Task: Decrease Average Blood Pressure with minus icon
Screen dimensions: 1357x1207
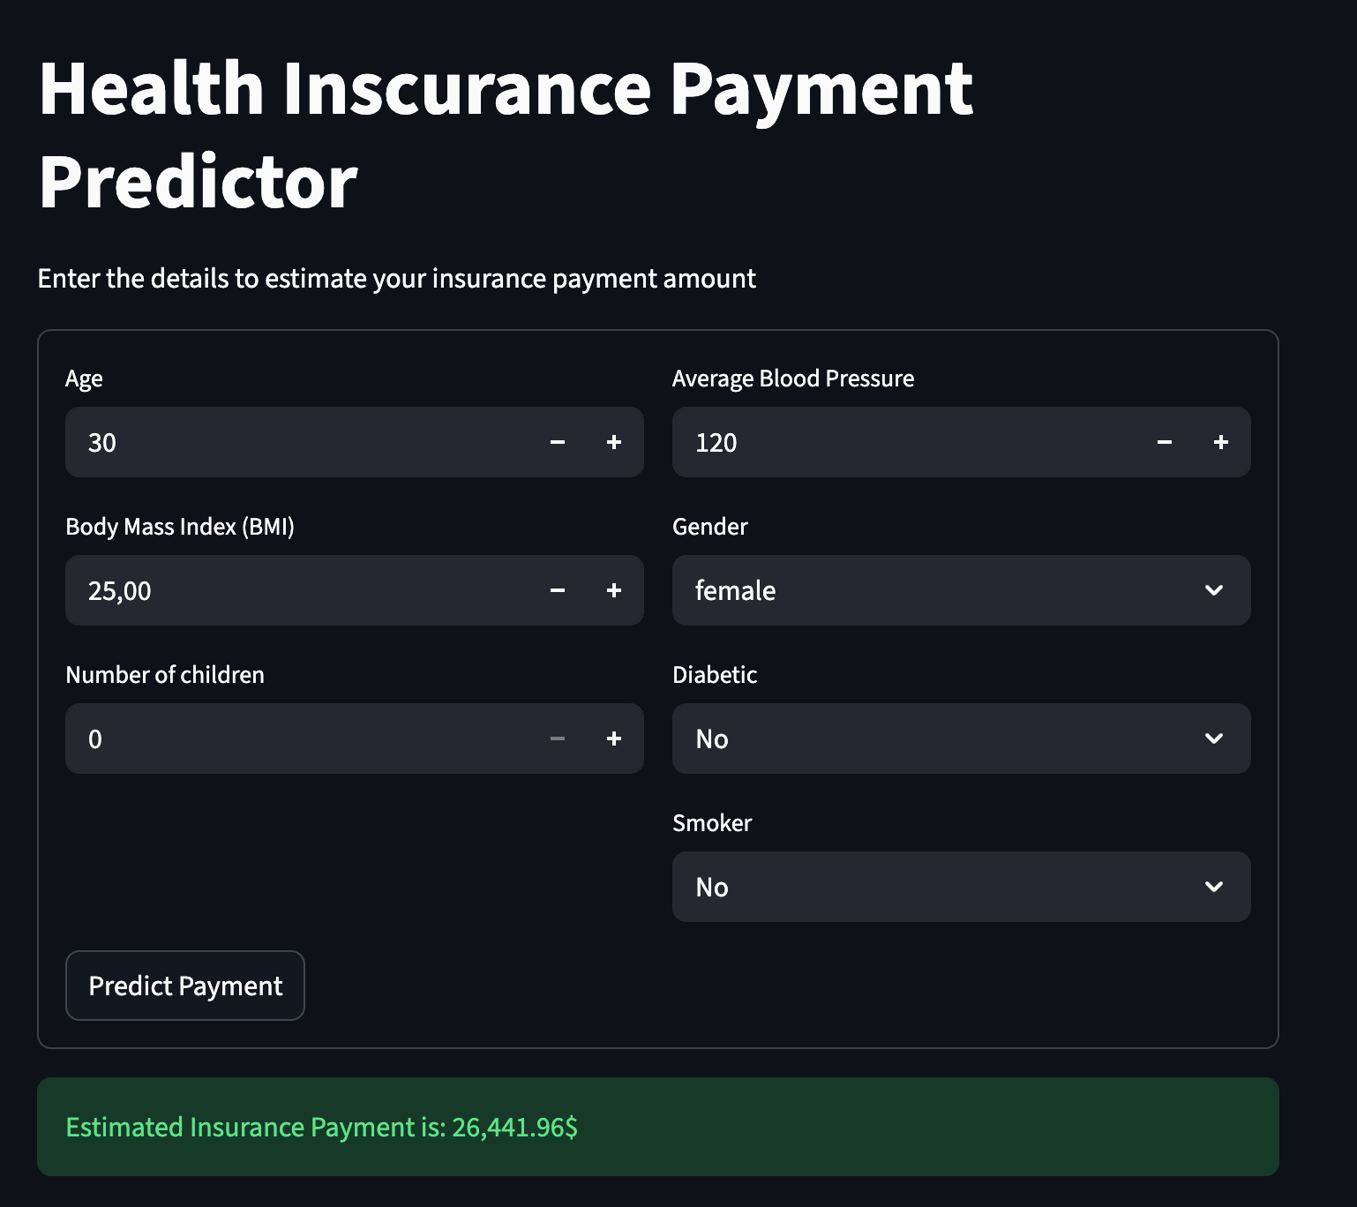Action: (x=1165, y=442)
